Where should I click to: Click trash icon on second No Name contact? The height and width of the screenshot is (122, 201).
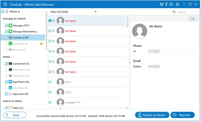click(53, 31)
